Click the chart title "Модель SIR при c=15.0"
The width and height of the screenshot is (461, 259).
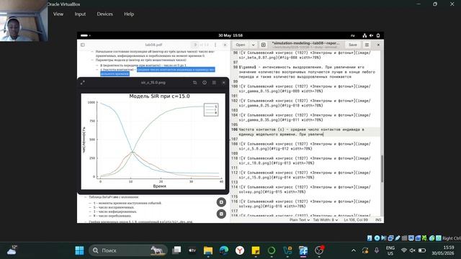click(x=159, y=96)
